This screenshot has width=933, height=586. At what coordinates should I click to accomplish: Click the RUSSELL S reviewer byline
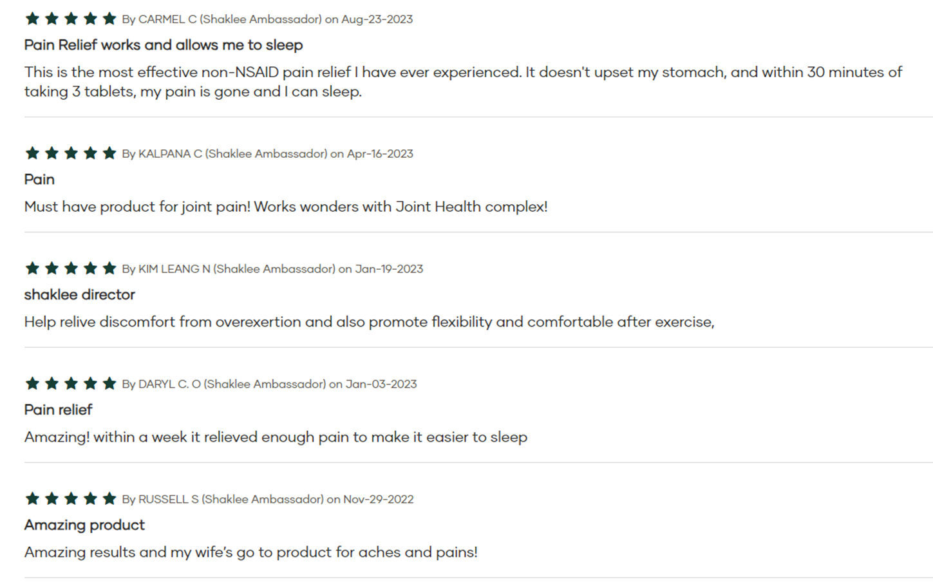223,500
